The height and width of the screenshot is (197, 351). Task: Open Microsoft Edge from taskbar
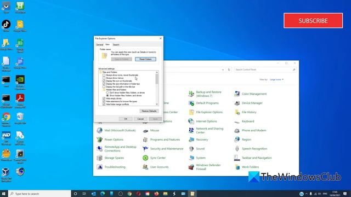point(103,194)
